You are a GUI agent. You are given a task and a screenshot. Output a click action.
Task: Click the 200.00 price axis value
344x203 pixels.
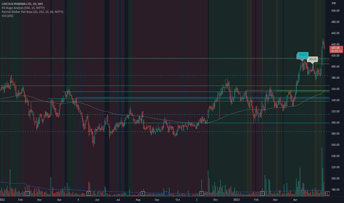[x=335, y=178]
